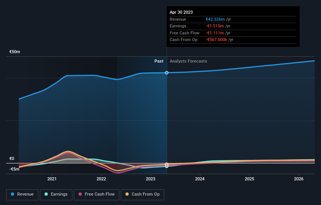Click the tooltip 'Revenue' row label

(178, 19)
